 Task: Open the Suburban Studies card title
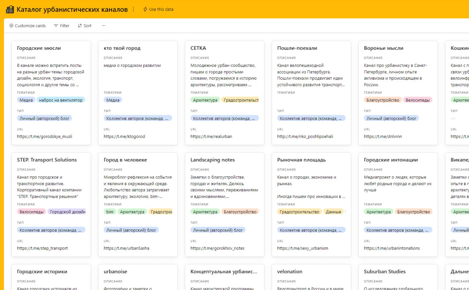[385, 272]
